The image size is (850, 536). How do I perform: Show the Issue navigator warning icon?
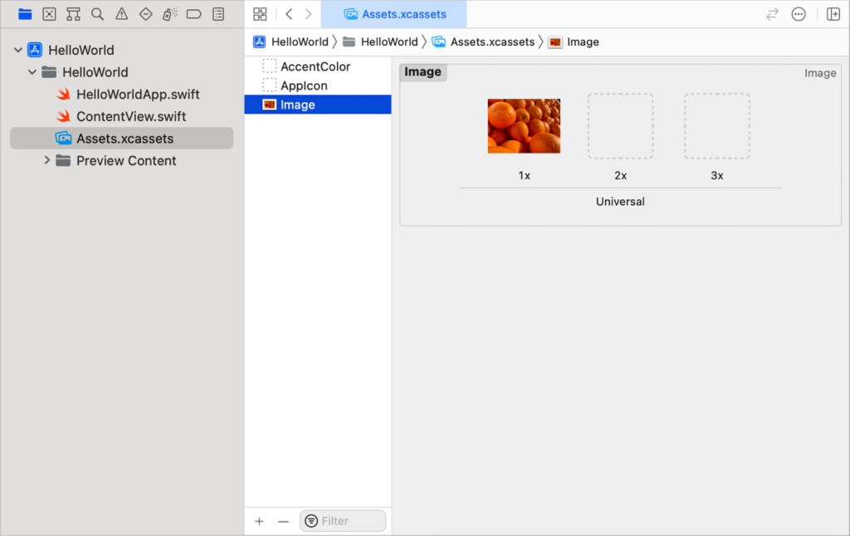pos(121,14)
